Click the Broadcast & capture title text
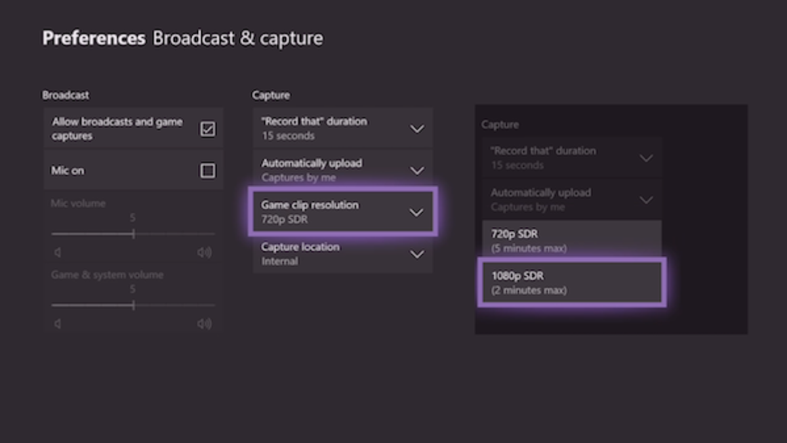Image resolution: width=787 pixels, height=443 pixels. 237,38
